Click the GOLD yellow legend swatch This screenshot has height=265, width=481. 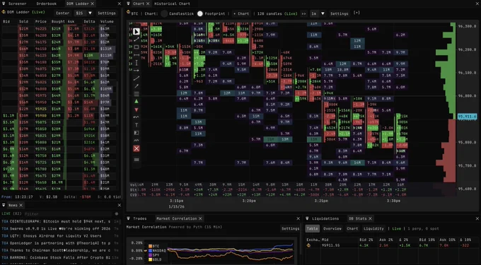point(150,259)
